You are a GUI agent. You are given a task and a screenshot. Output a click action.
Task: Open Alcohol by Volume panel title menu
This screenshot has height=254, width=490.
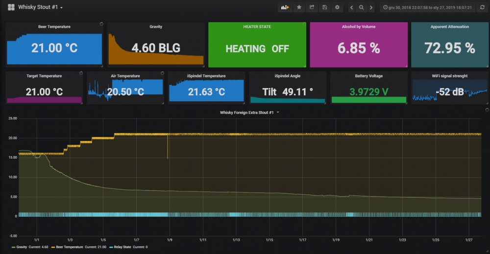point(358,27)
